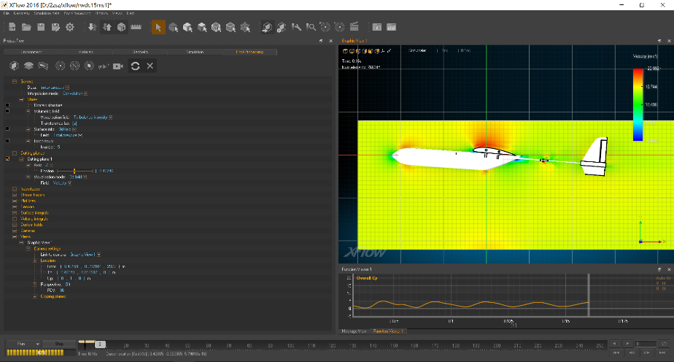
Task: Click the refresh icon in Post-Processing toolbar
Action: tap(135, 66)
